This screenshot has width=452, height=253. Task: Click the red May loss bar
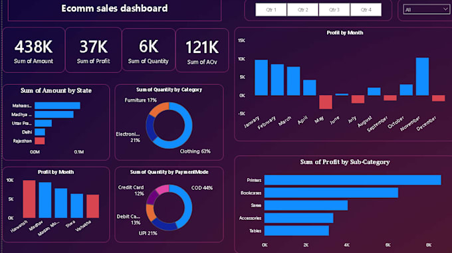[326, 102]
